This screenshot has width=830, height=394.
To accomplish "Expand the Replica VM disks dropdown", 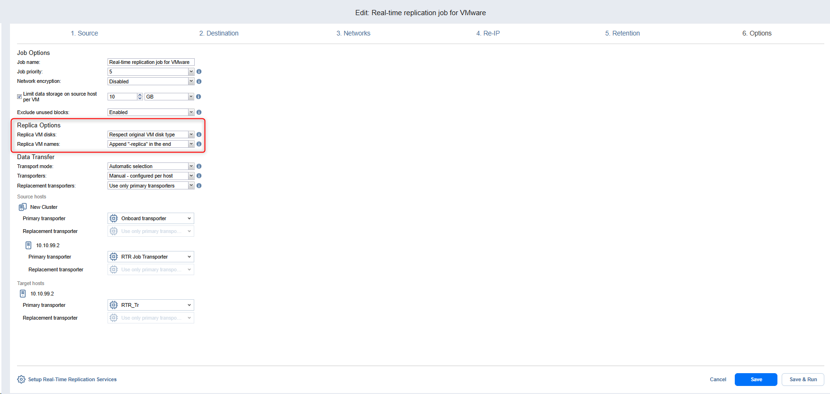I will [151, 134].
